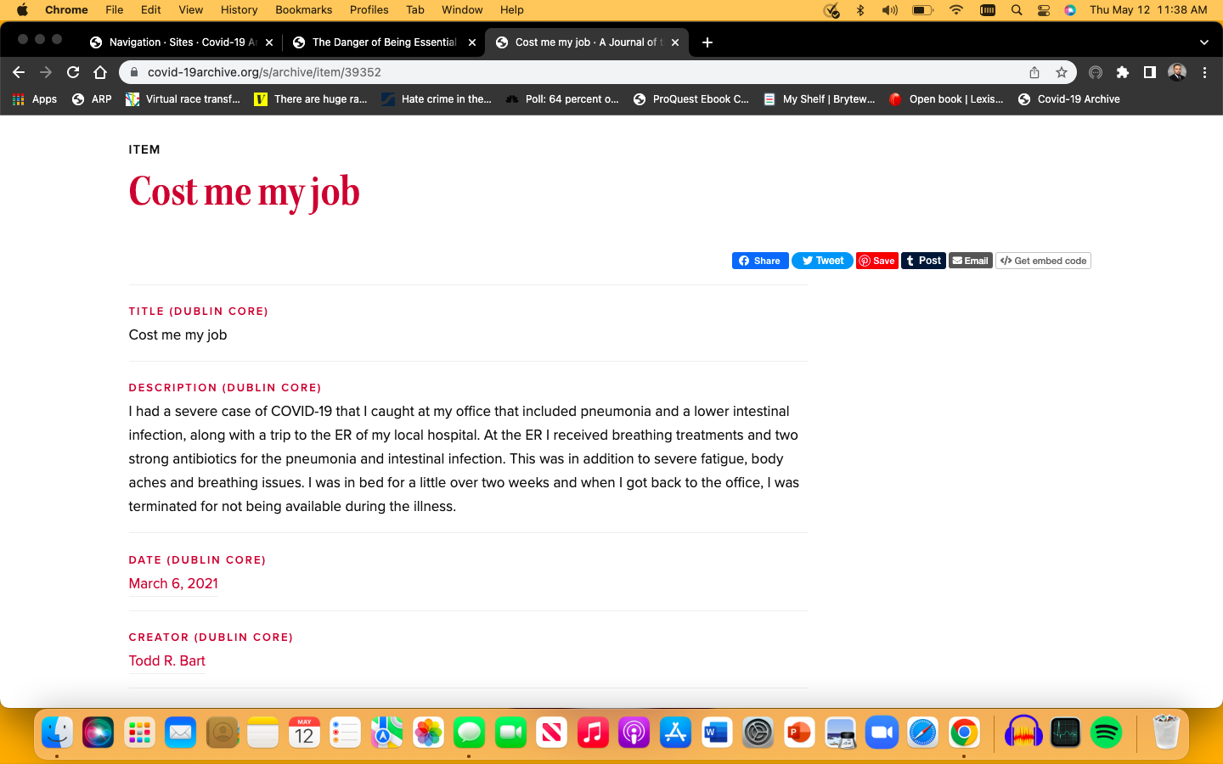Open the Chrome three-dot menu

pos(1204,72)
